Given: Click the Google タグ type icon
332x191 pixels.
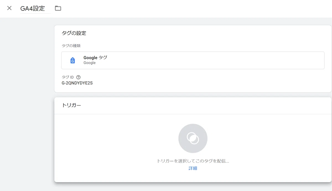Looking at the screenshot, I should click(72, 60).
